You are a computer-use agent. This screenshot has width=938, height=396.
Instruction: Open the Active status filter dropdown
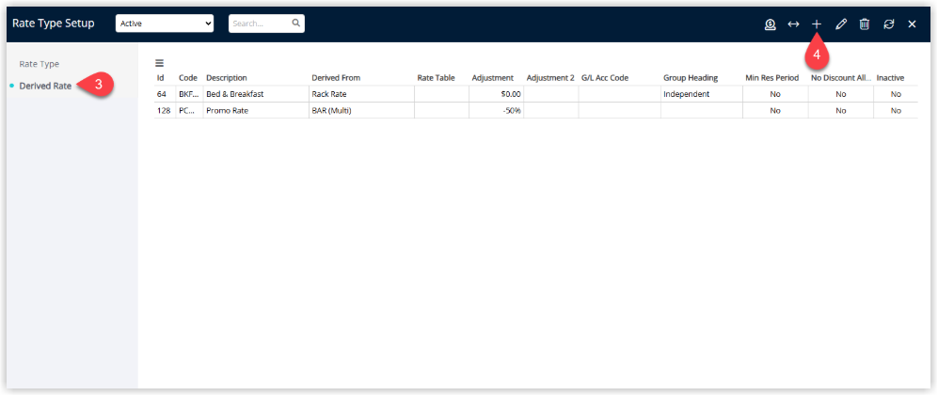[165, 24]
